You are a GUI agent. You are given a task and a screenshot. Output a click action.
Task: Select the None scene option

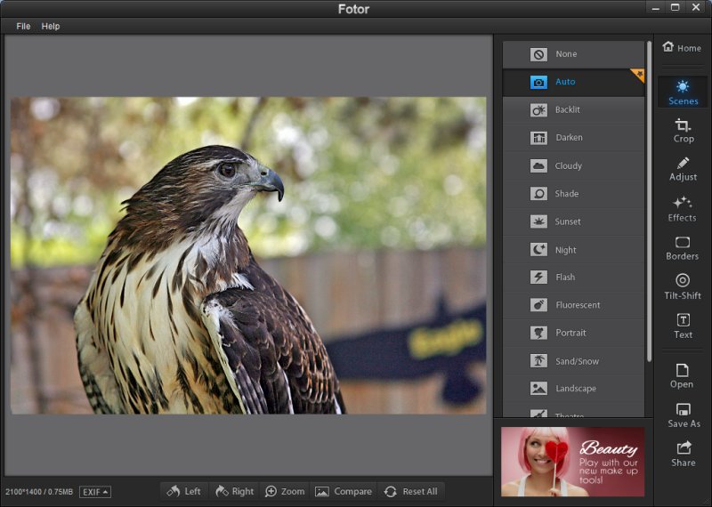click(x=573, y=54)
